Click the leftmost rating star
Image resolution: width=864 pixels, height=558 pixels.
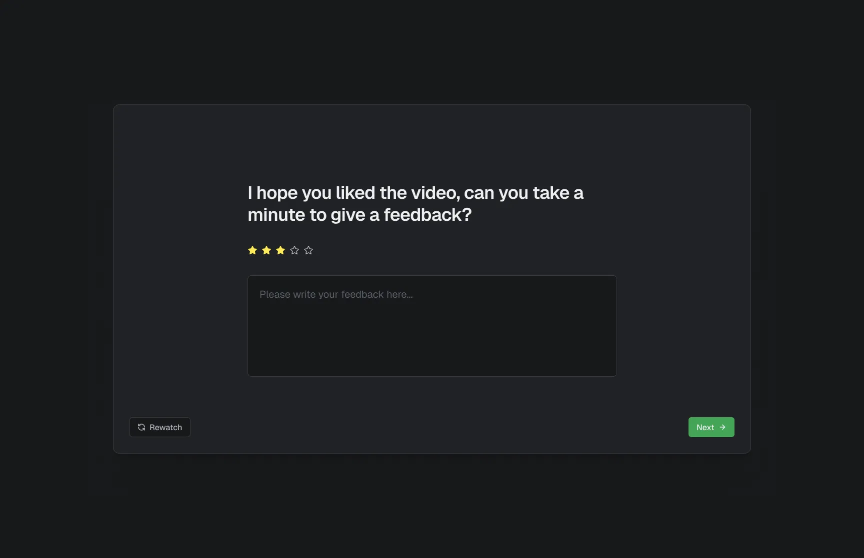click(x=252, y=250)
